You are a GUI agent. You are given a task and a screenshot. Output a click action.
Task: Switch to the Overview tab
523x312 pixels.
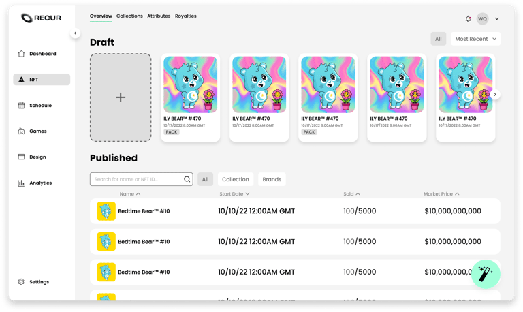(101, 16)
